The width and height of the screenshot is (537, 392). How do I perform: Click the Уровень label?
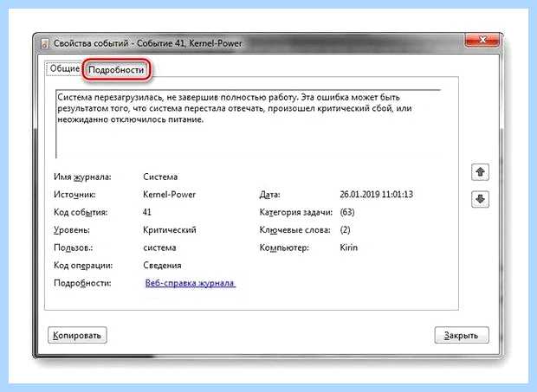click(x=72, y=230)
